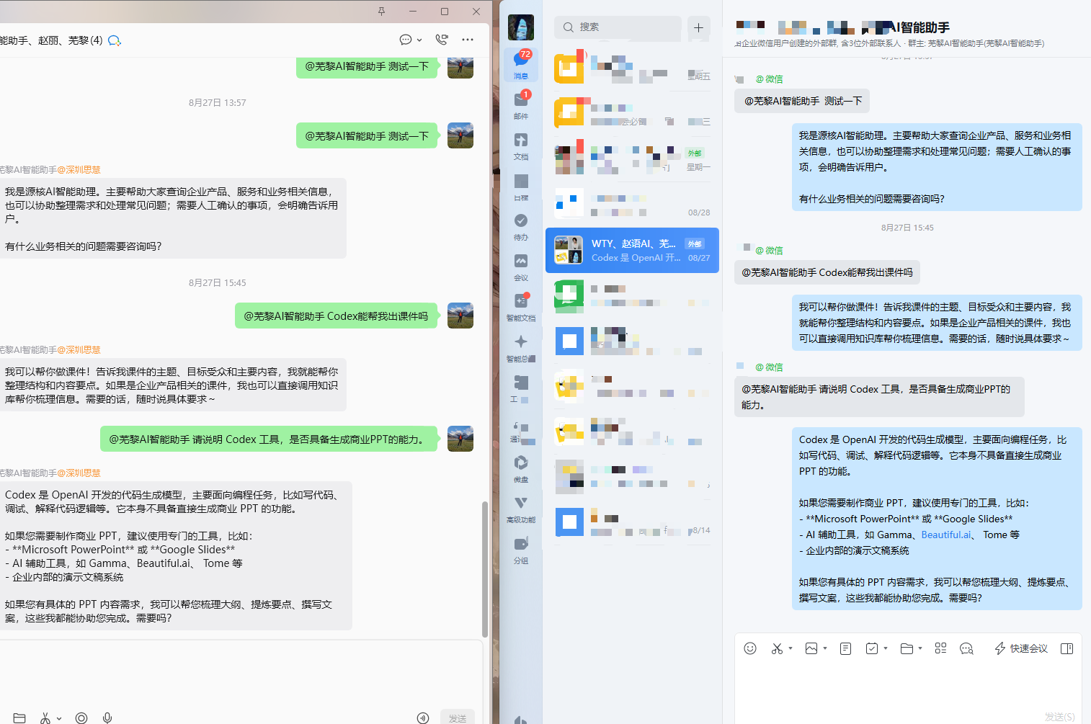Click the plus button beside WeCom search
This screenshot has width=1091, height=724.
pyautogui.click(x=698, y=27)
